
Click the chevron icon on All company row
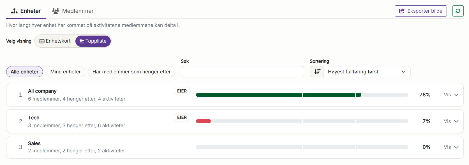point(456,95)
